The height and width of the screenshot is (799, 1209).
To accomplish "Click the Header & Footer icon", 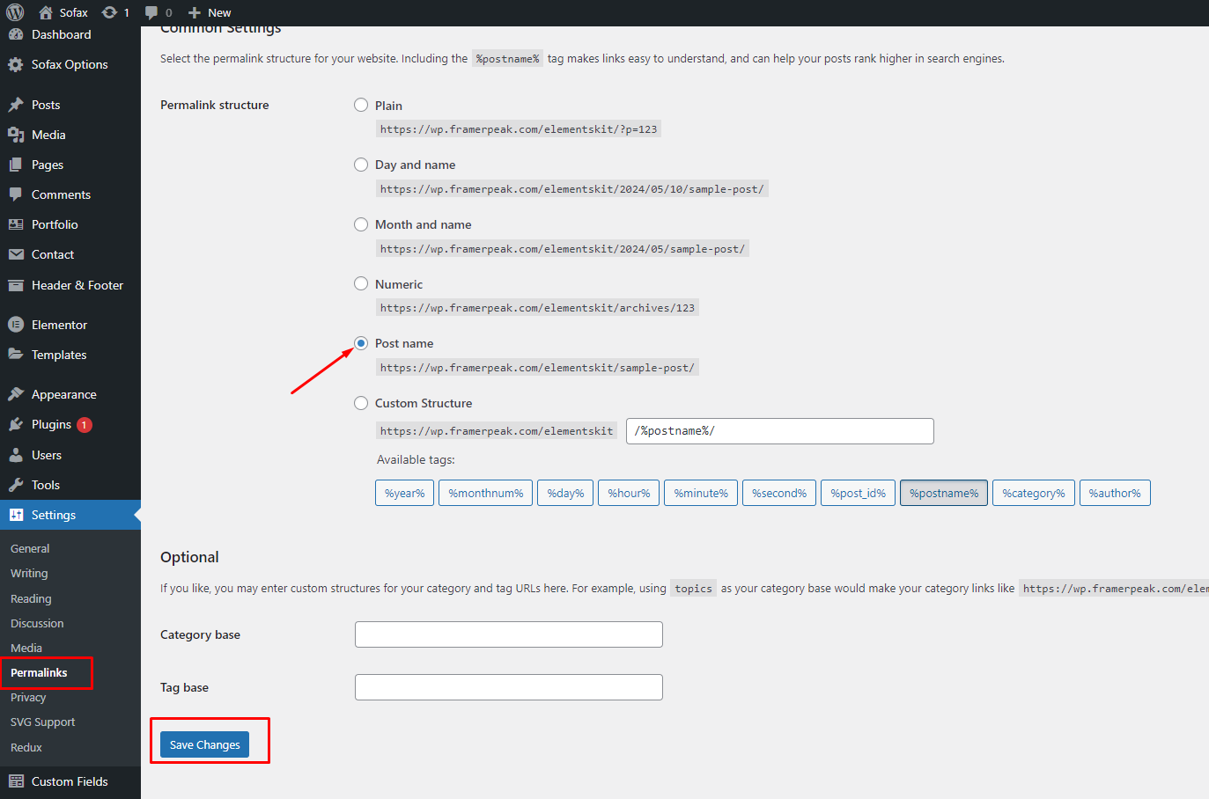I will click(x=16, y=285).
